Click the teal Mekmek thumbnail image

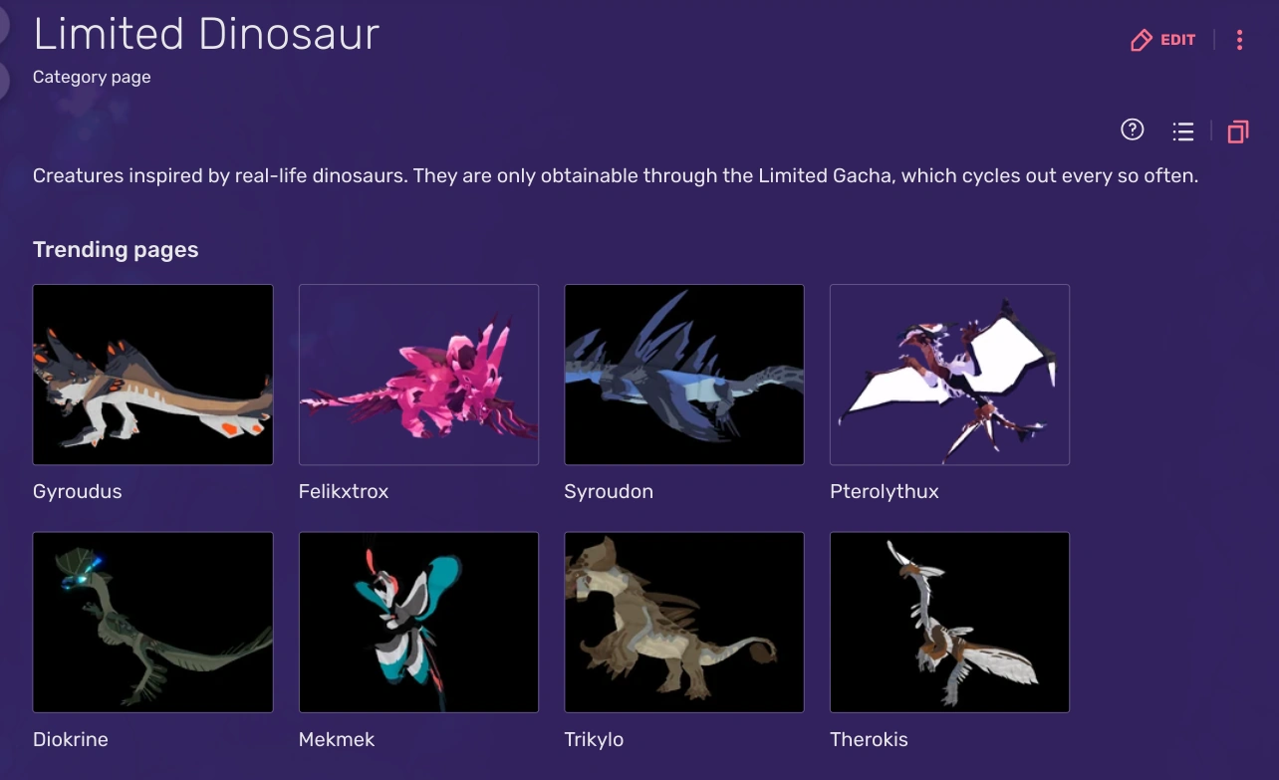point(418,622)
